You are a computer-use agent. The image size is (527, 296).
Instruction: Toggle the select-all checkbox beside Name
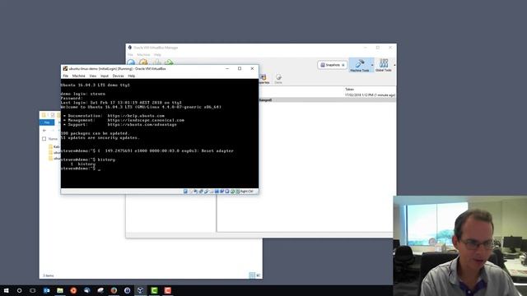(44, 139)
